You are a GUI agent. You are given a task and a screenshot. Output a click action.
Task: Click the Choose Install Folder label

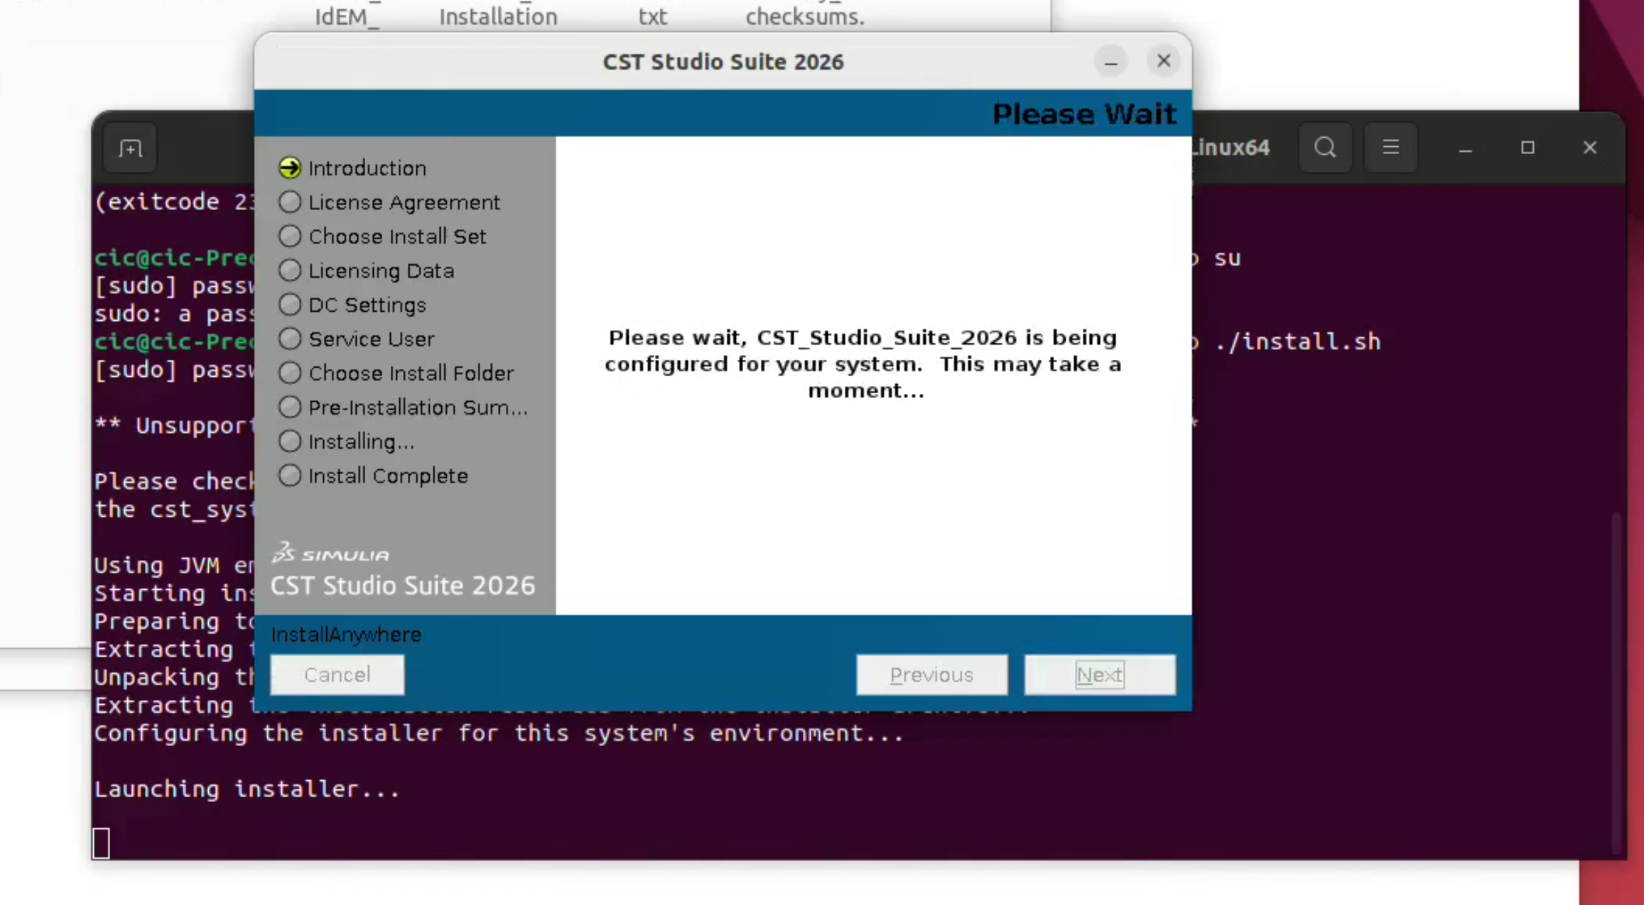(411, 373)
